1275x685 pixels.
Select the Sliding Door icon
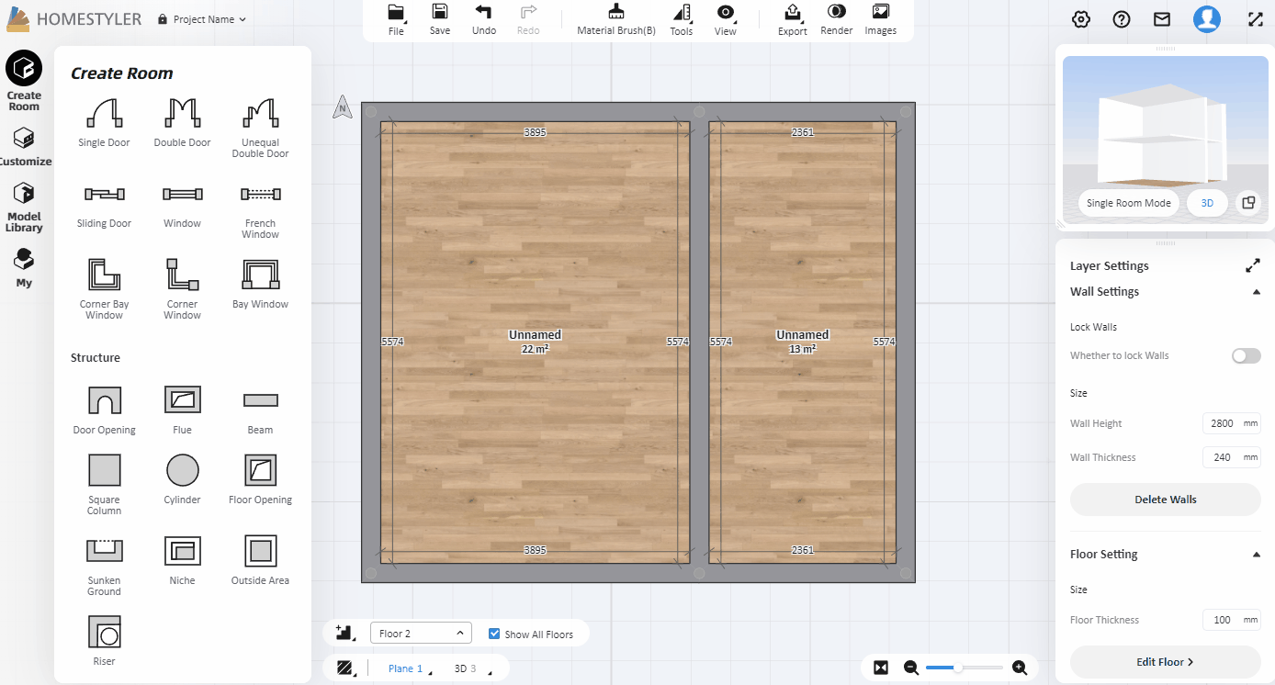pyautogui.click(x=104, y=195)
